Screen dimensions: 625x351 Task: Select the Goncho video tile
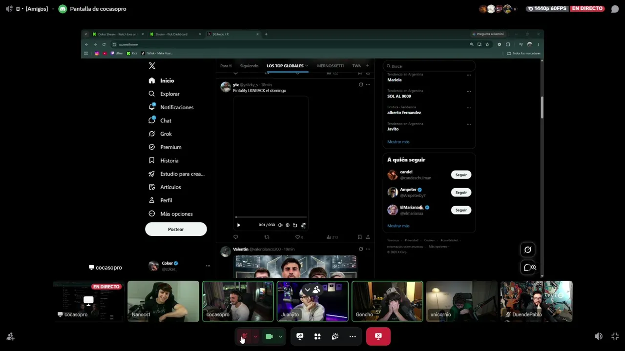click(x=387, y=301)
